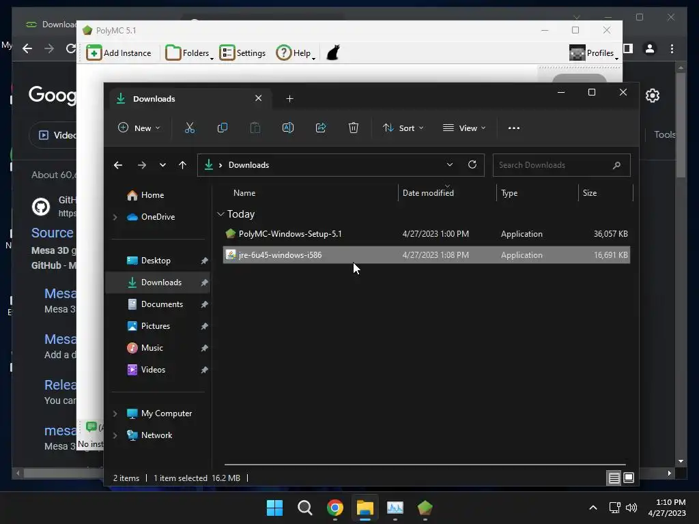This screenshot has width=699, height=524.
Task: Open Settings in PolyMC toolbar
Action: 242,53
